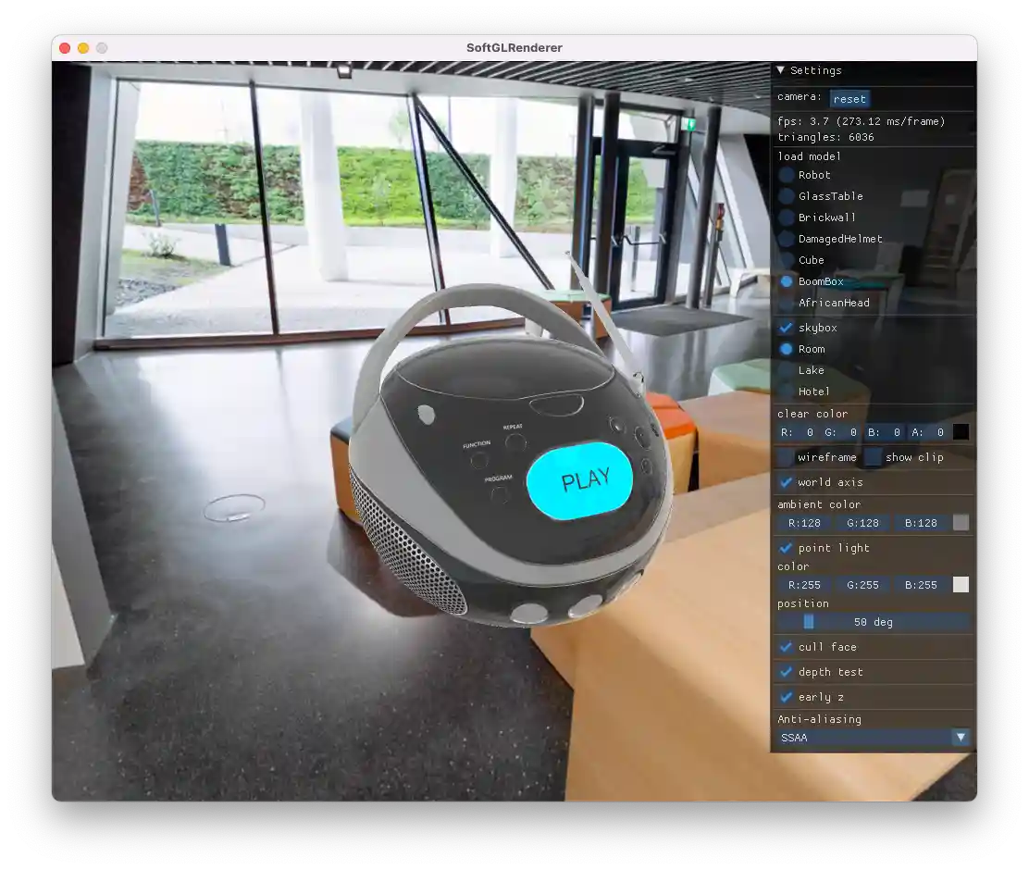The width and height of the screenshot is (1029, 870).
Task: Load the AfricanHead model
Action: click(x=787, y=303)
